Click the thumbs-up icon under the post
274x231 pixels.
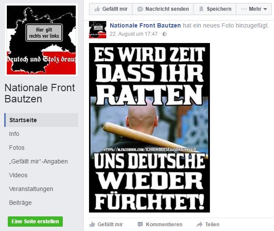pos(92,225)
